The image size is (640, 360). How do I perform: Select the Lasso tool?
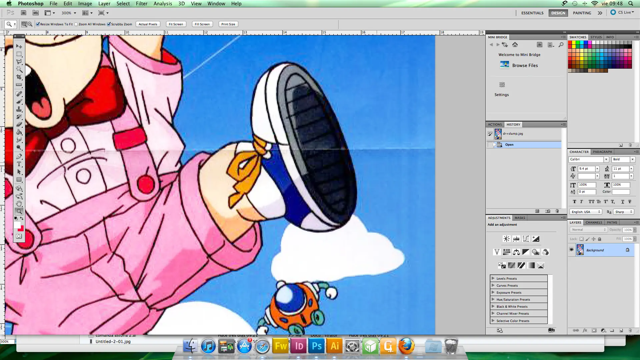(x=19, y=62)
